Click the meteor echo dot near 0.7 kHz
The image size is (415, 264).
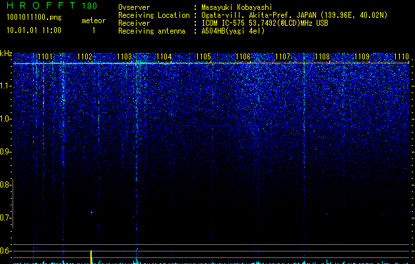tap(91, 213)
